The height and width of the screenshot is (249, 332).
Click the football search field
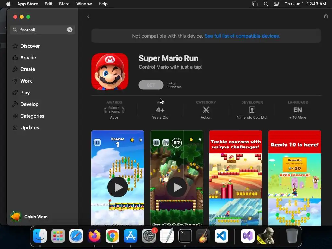click(x=42, y=30)
